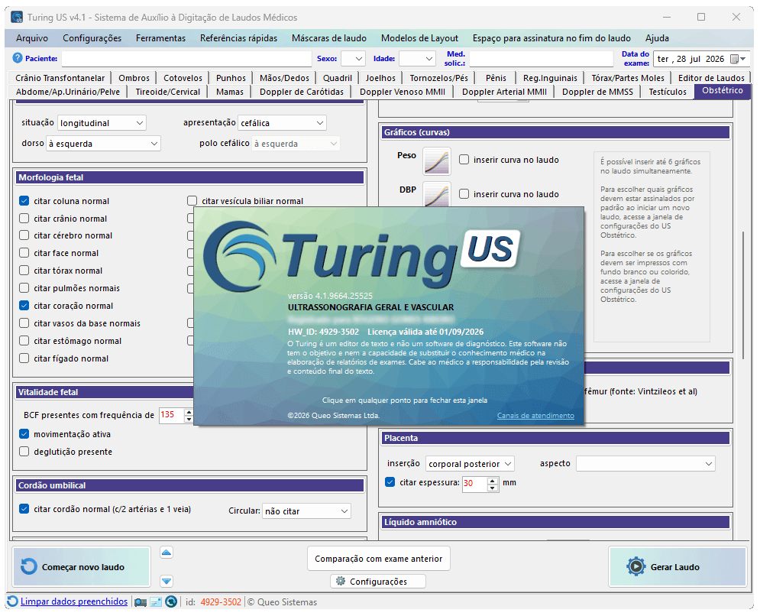760x616 pixels.
Task: Open the exam date dropdown arrow
Action: (743, 59)
